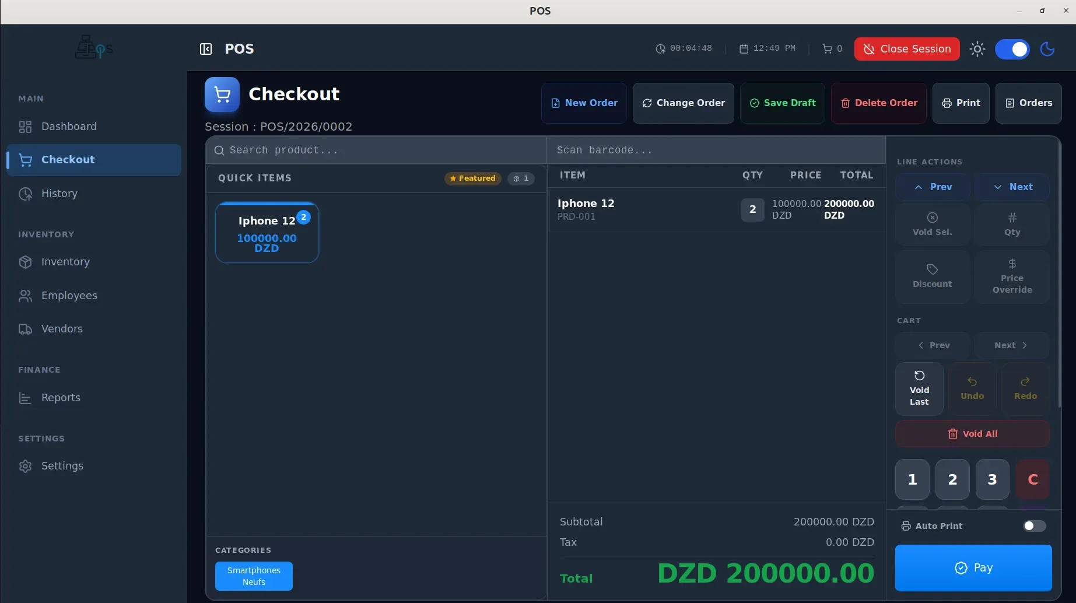Click the Close Session button
Viewport: 1076px width, 603px height.
coord(907,49)
